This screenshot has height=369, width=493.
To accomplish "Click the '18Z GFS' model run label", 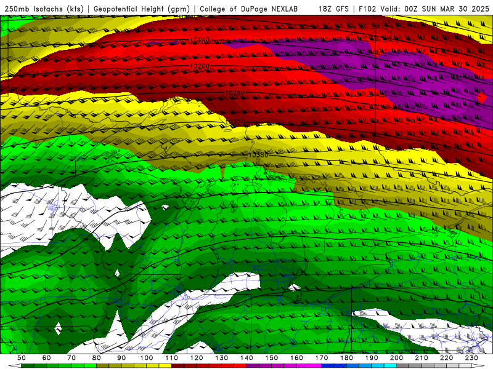I will click(x=333, y=9).
